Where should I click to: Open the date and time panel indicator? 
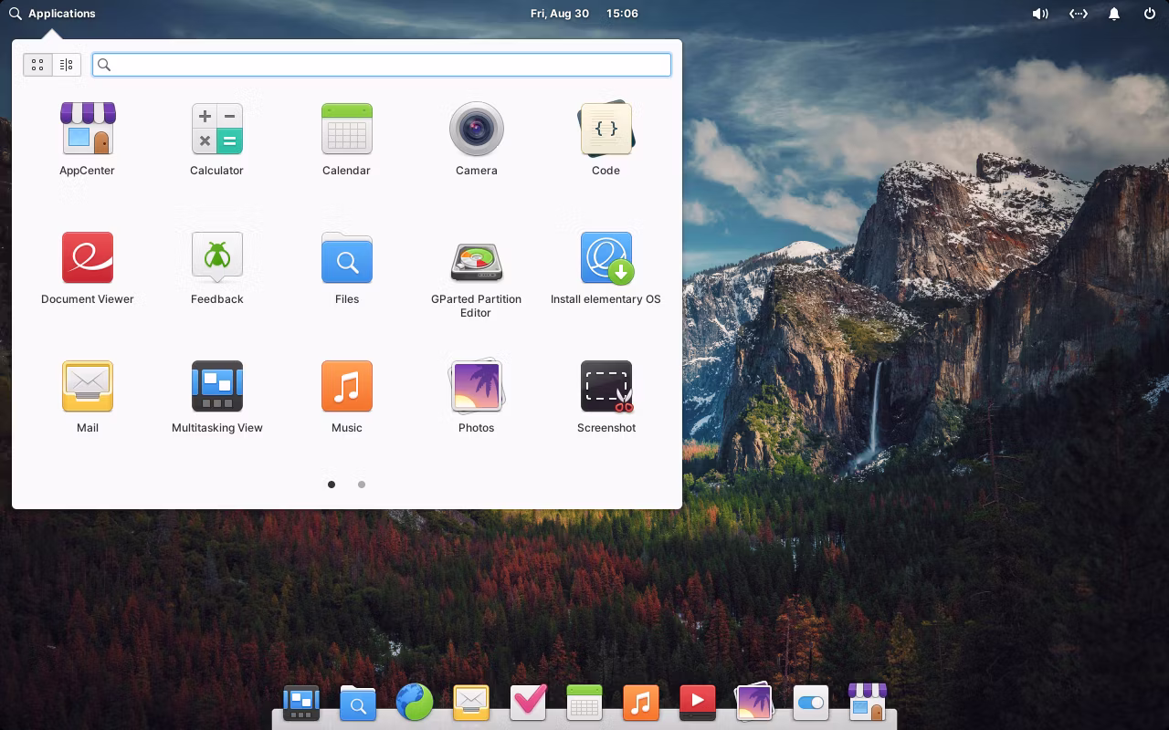pyautogui.click(x=584, y=14)
